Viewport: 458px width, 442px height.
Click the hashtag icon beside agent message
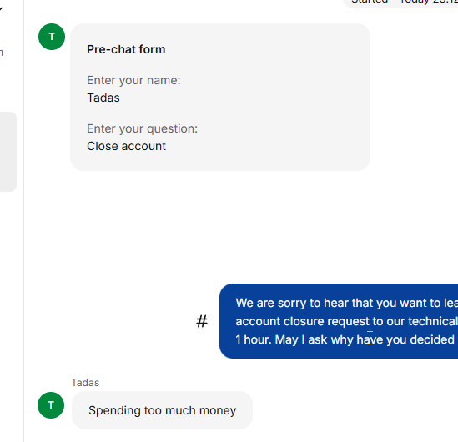tap(202, 321)
